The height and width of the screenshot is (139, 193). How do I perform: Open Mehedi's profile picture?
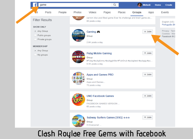point(140,5)
